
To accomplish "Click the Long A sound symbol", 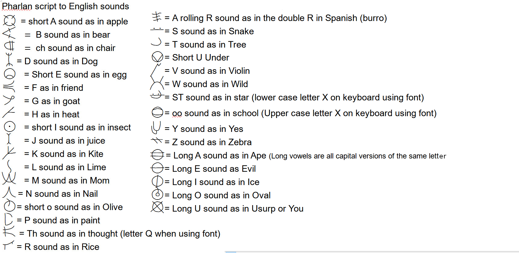I will pyautogui.click(x=157, y=154).
